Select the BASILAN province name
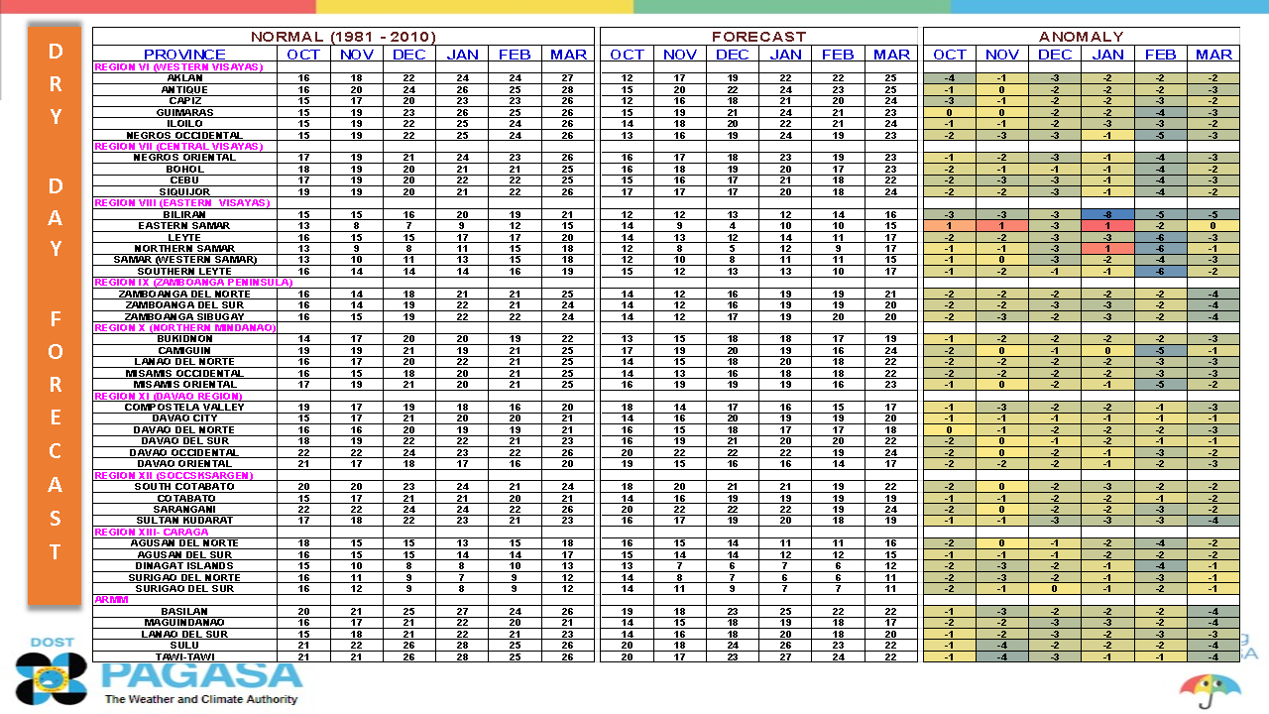1269x714 pixels. point(184,611)
